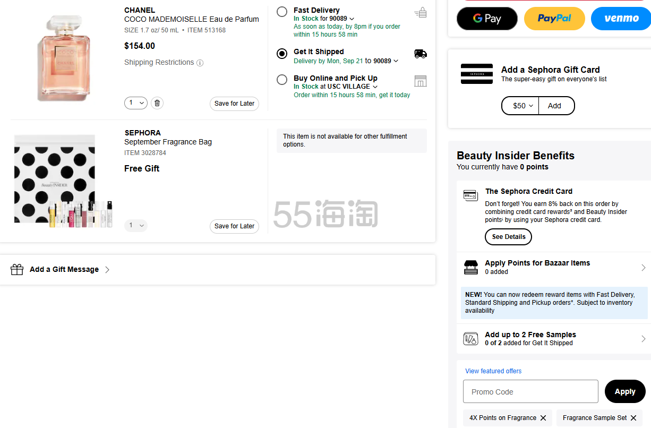Save September Fragrance Bag for later
Viewport: 651px width, 428px height.
(x=234, y=226)
